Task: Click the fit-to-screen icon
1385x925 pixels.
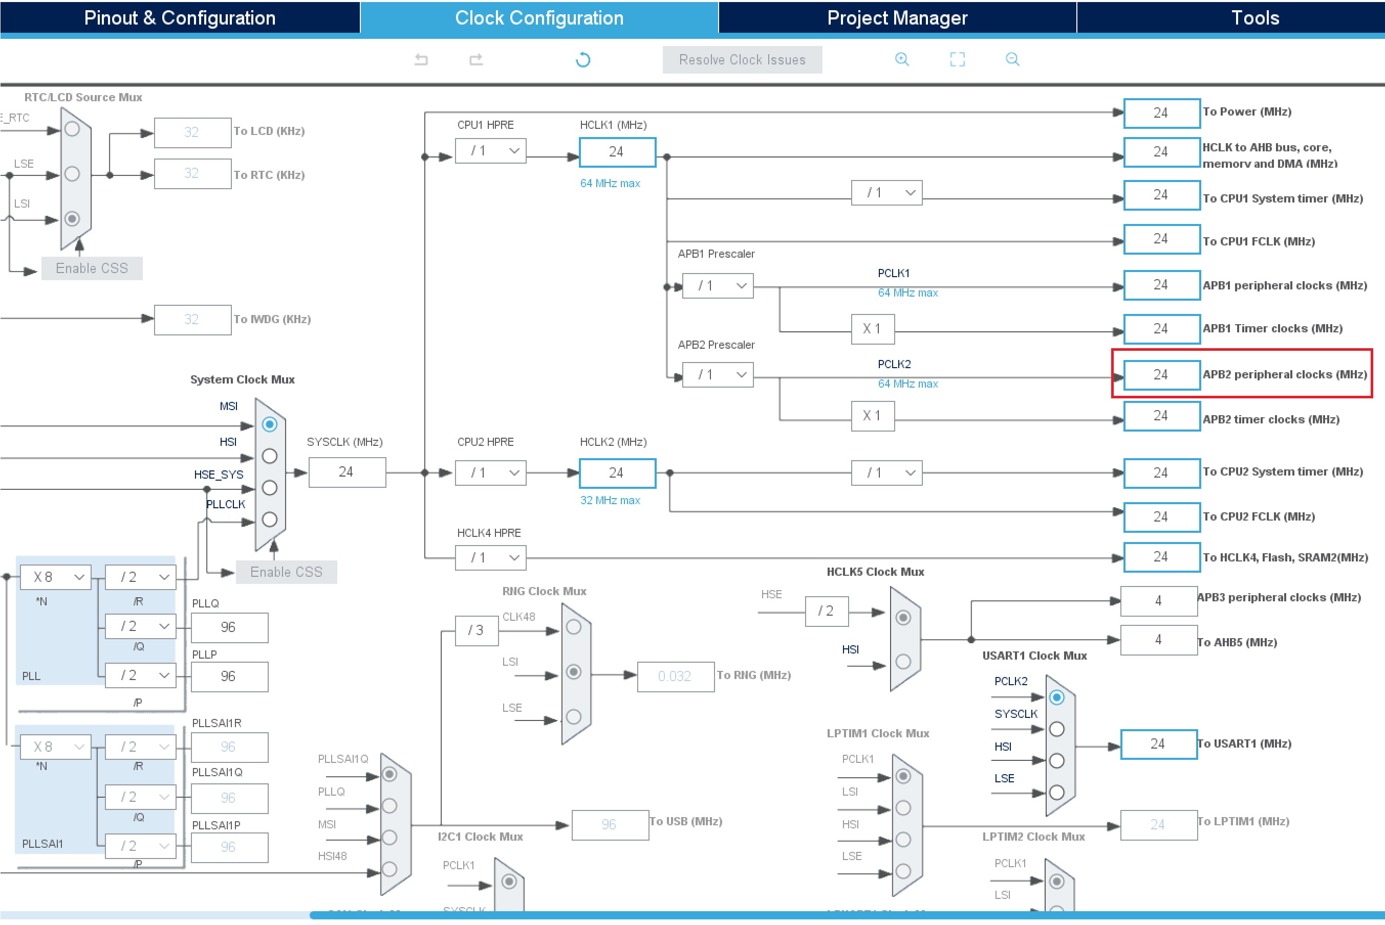Action: (x=957, y=59)
